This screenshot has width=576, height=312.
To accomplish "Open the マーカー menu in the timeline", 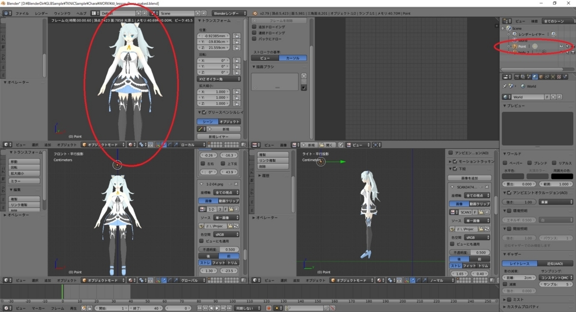I will tap(38, 308).
